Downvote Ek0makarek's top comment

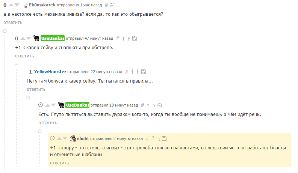[17, 5]
